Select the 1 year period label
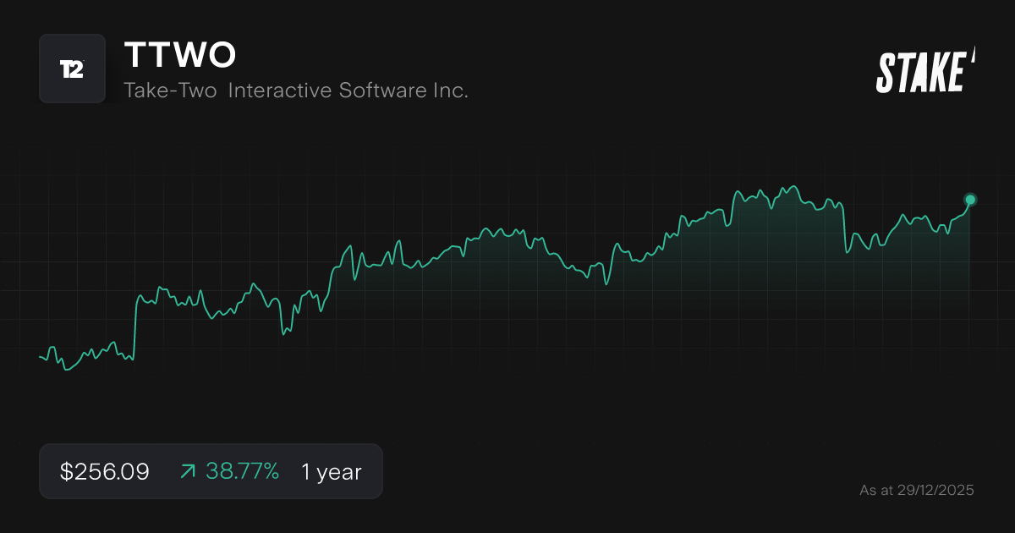This screenshot has height=533, width=1015. pyautogui.click(x=331, y=472)
